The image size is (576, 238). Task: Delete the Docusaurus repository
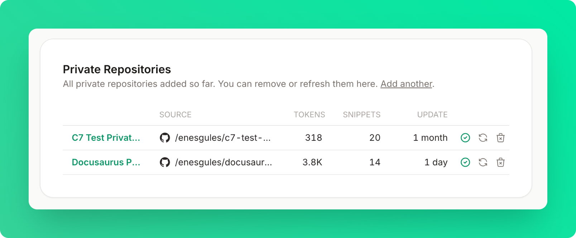(500, 162)
